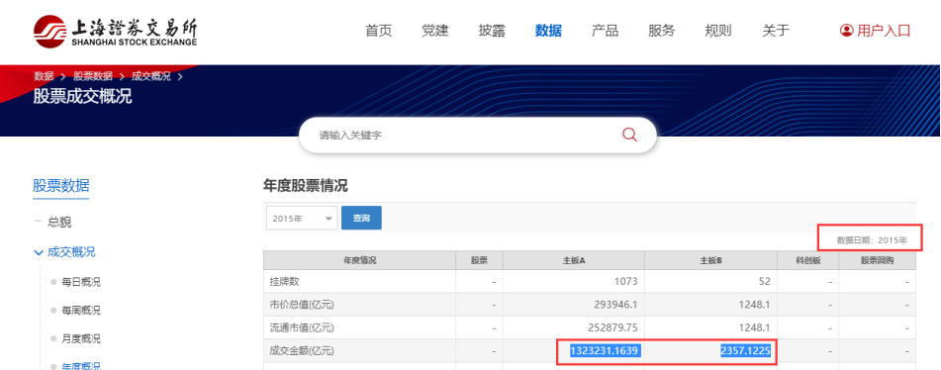Screen dimensions: 941x370
Task: Open the 党建 navigation menu
Action: coord(435,31)
